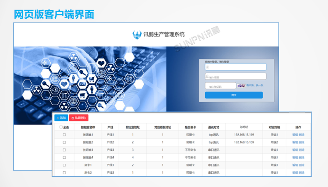The image size is (328, 187).
Task: Click the 通讯方式 column header
Action: (214, 127)
